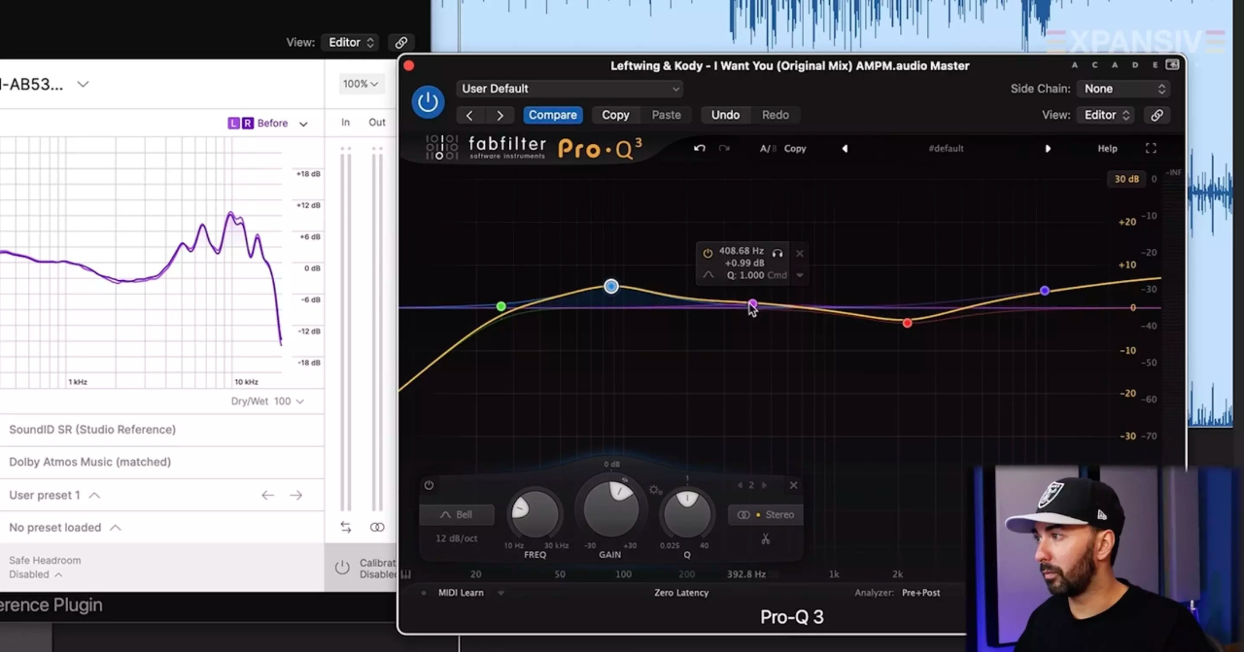The image size is (1244, 652).
Task: Toggle the selected band power button
Action: 429,485
